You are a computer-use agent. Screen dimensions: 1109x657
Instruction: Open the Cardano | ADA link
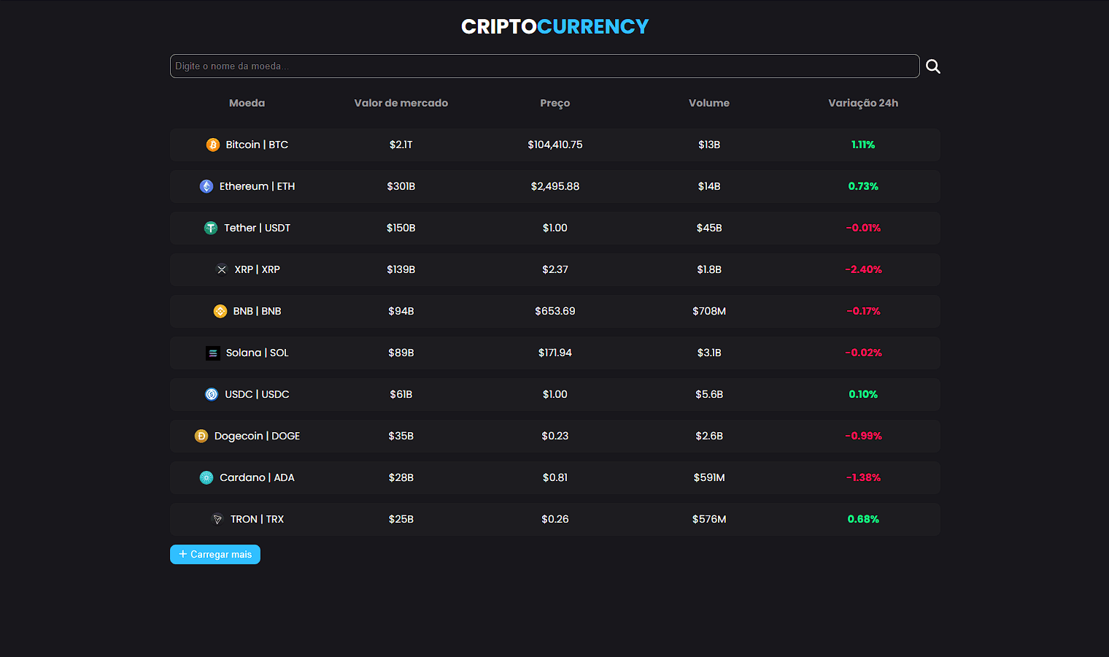[257, 477]
